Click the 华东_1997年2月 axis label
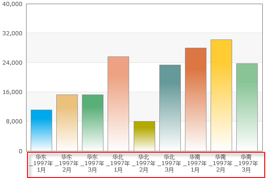The height and width of the screenshot is (178, 266). point(67,163)
